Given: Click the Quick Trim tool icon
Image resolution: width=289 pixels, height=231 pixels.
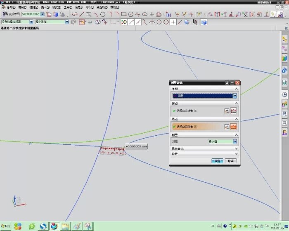Looking at the screenshot, I should 177,14.
